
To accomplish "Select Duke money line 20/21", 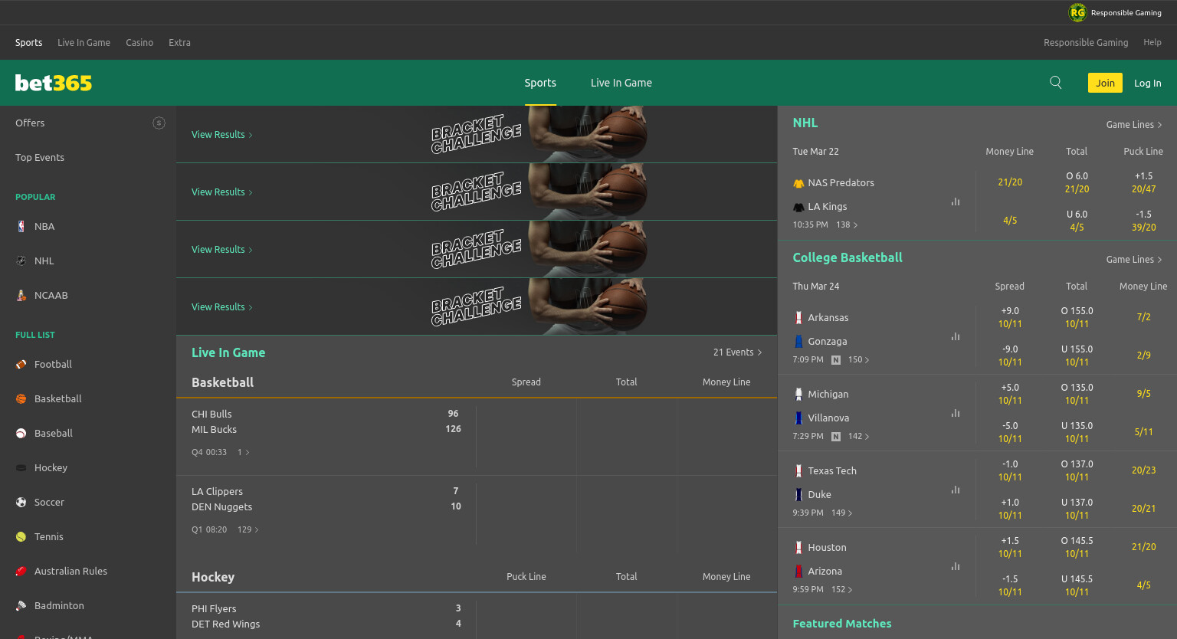I will [x=1143, y=509].
